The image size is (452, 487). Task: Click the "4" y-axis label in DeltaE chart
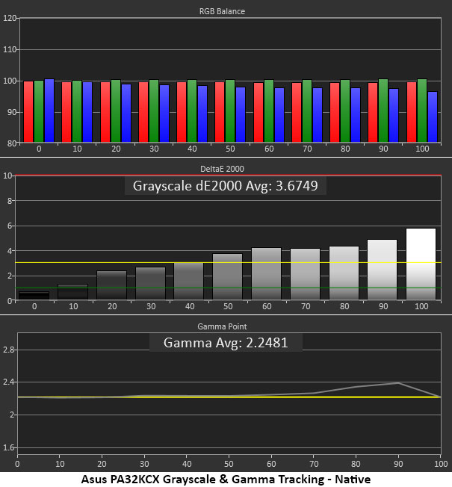9,251
